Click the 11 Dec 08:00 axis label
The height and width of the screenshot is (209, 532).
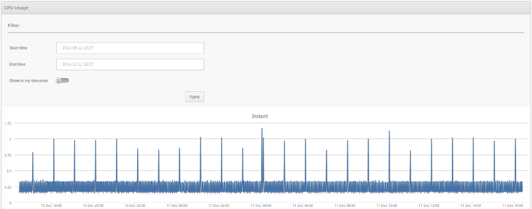(344, 206)
